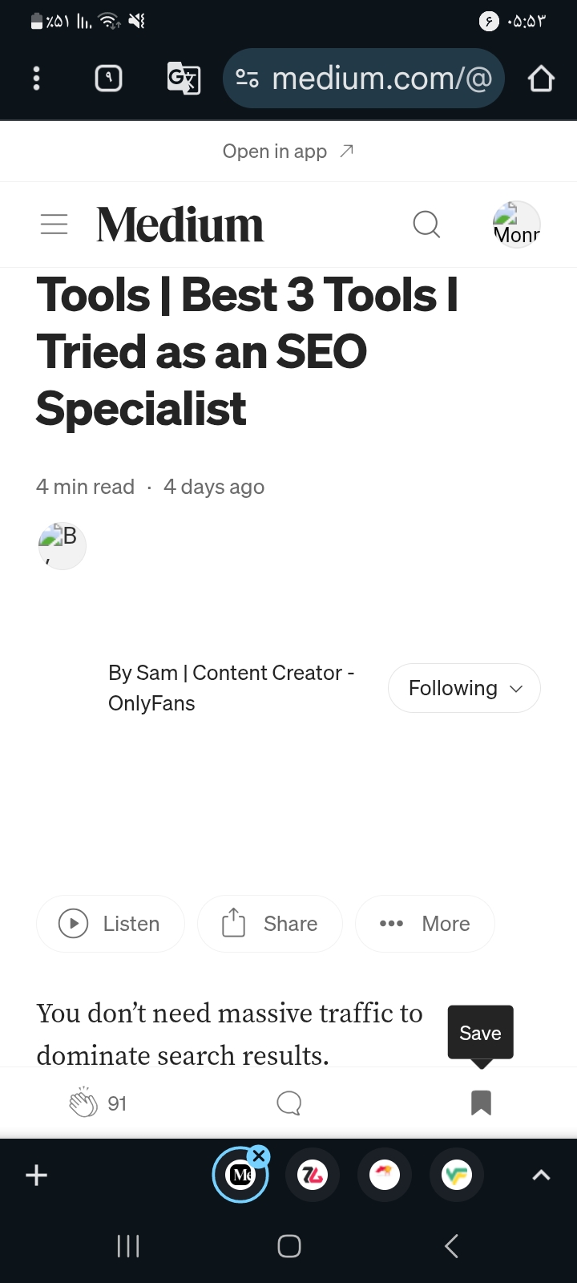This screenshot has height=1283, width=577.
Task: Click the Medium logo
Action: coord(180,225)
